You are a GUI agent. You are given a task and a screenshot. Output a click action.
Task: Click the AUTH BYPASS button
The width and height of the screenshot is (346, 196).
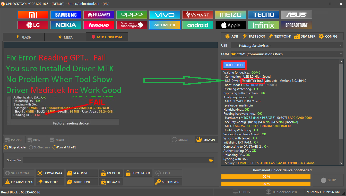(x=168, y=182)
